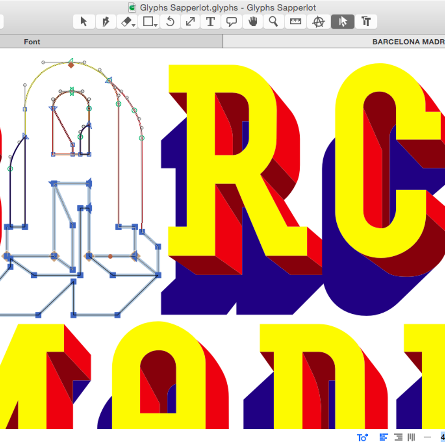
Task: Set left-to-right text alignment icon
Action: pos(383,437)
